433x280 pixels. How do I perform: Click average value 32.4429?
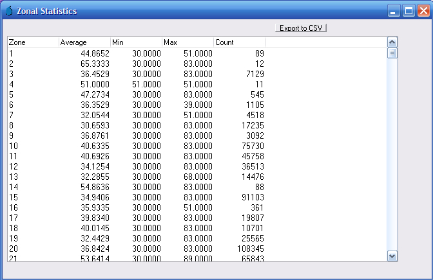click(x=95, y=238)
